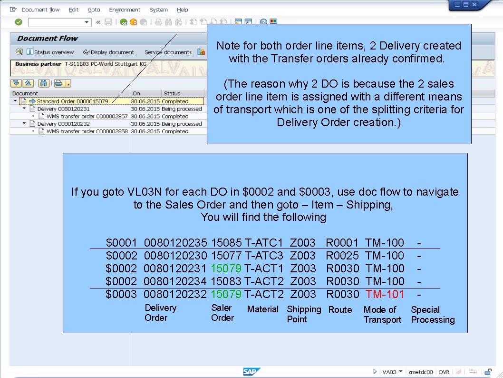Expand all nodes using the double-down-arrow icon
The height and width of the screenshot is (378, 503).
tap(16, 82)
